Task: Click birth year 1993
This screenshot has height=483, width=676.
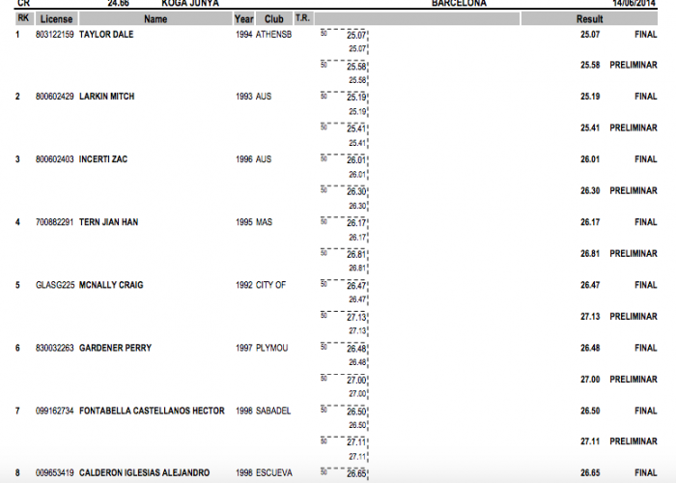Action: click(x=244, y=97)
